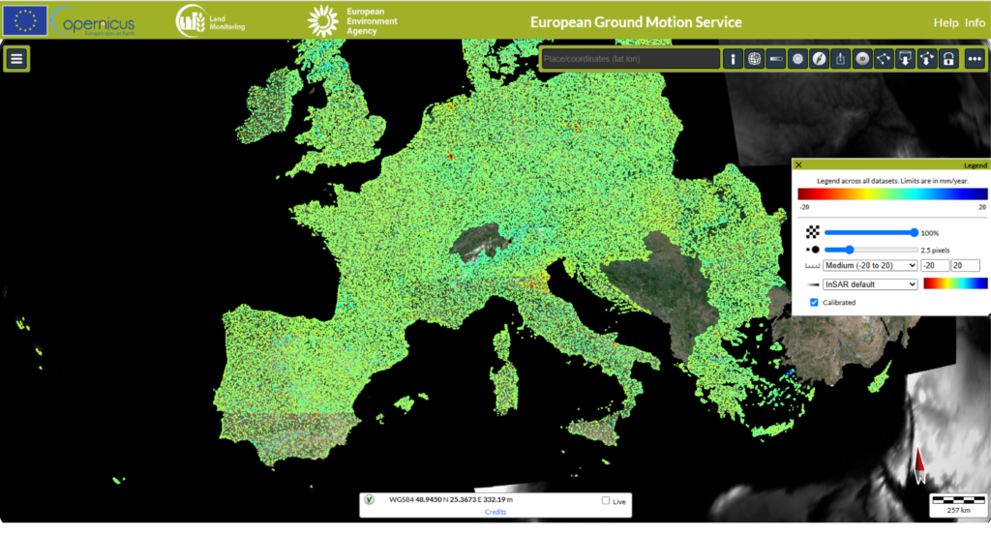Click the European Ground Motion Service title

point(636,22)
